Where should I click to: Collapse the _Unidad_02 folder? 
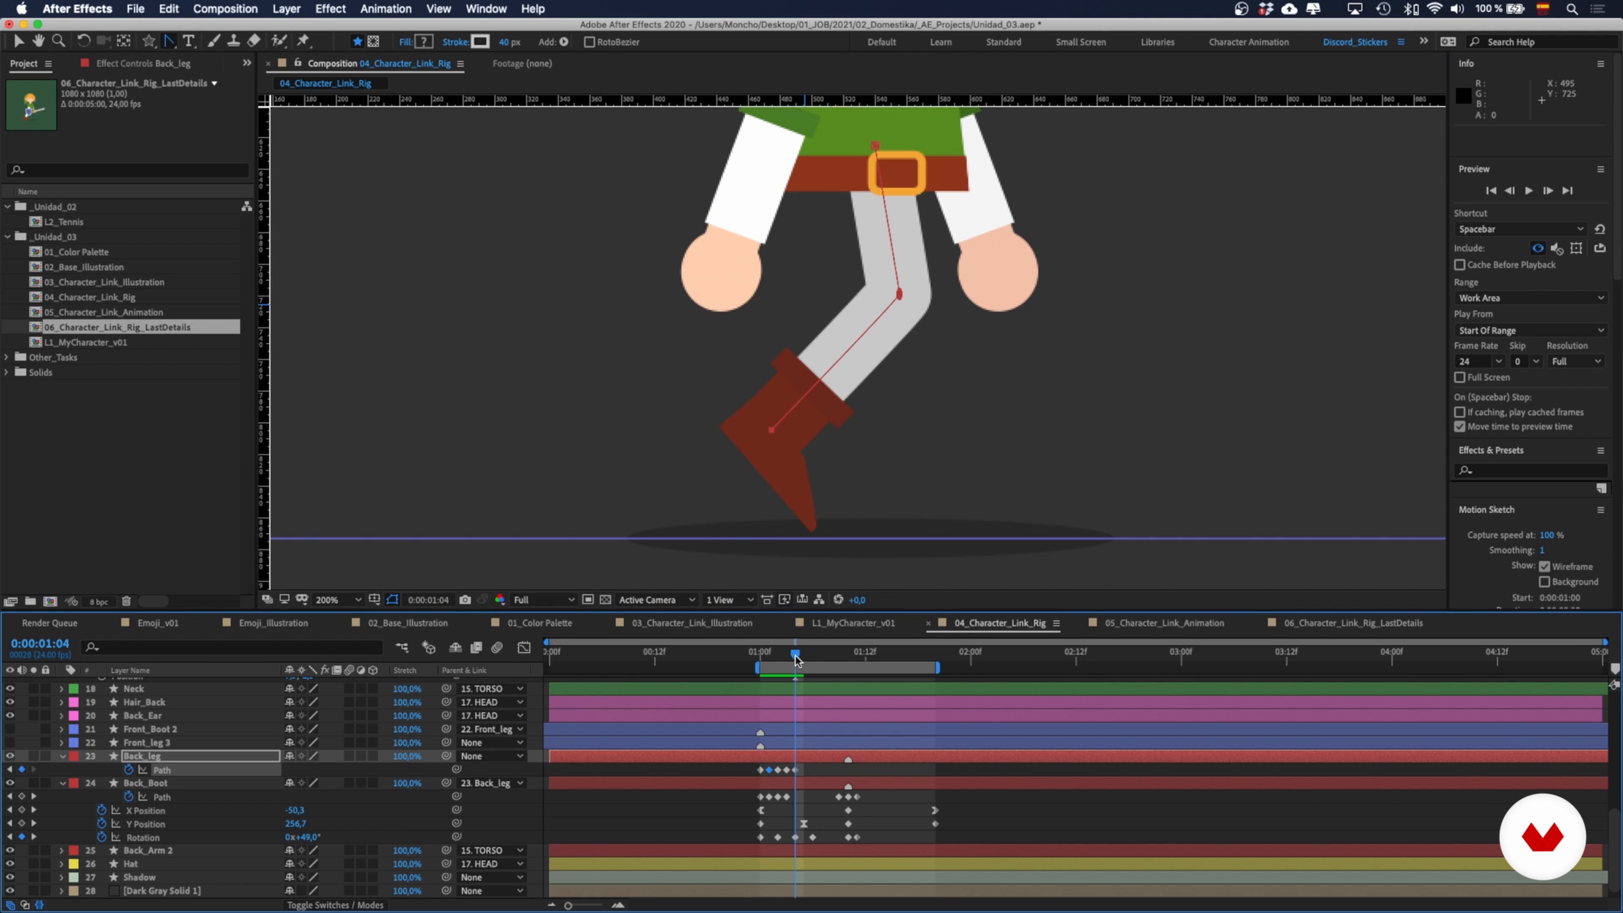8,206
